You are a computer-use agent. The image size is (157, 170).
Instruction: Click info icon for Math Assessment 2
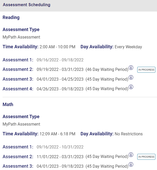coord(131,155)
